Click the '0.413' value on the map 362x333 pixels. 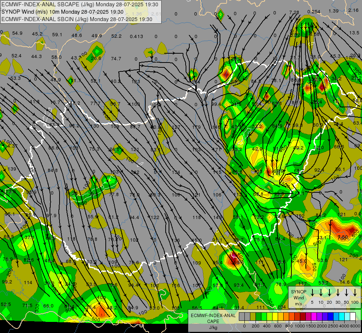coord(136,37)
